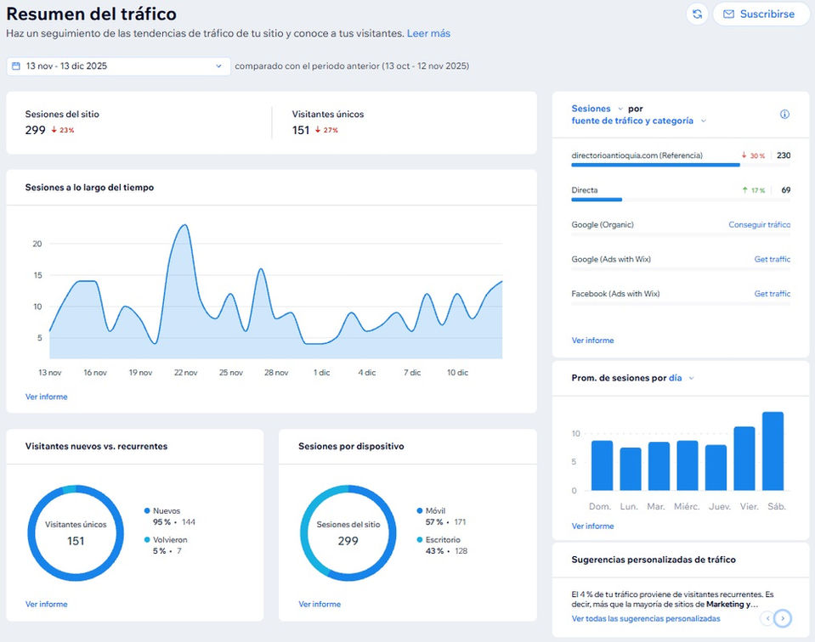Image resolution: width=815 pixels, height=642 pixels.
Task: Go to previous personalized suggestion arrow
Action: pyautogui.click(x=767, y=618)
